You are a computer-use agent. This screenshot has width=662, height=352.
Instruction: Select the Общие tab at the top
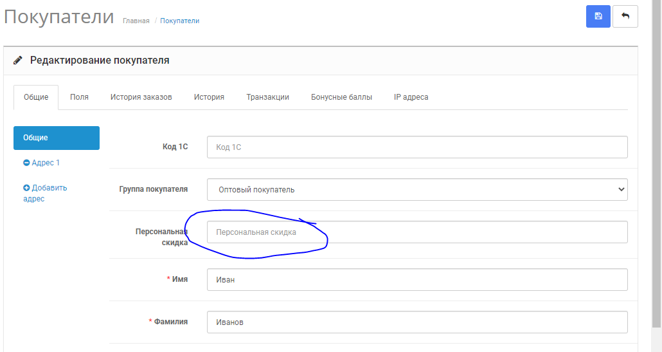point(36,97)
